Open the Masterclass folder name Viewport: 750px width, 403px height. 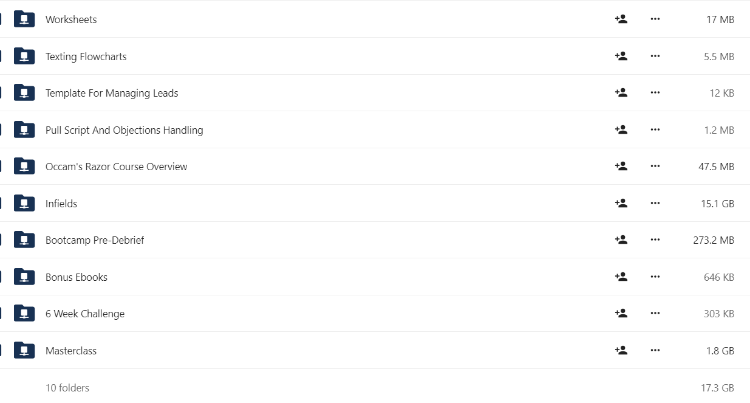71,351
